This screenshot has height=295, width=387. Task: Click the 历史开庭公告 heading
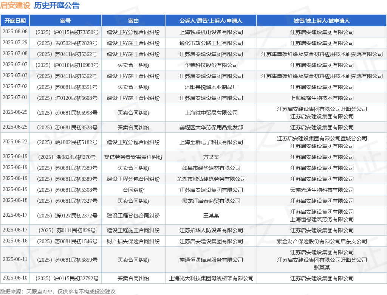click(x=57, y=5)
